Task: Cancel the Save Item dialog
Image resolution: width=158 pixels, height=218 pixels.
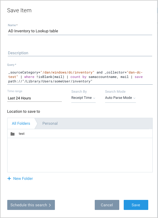Action: point(107,205)
